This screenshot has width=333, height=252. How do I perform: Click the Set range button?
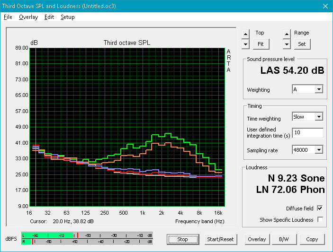302,44
